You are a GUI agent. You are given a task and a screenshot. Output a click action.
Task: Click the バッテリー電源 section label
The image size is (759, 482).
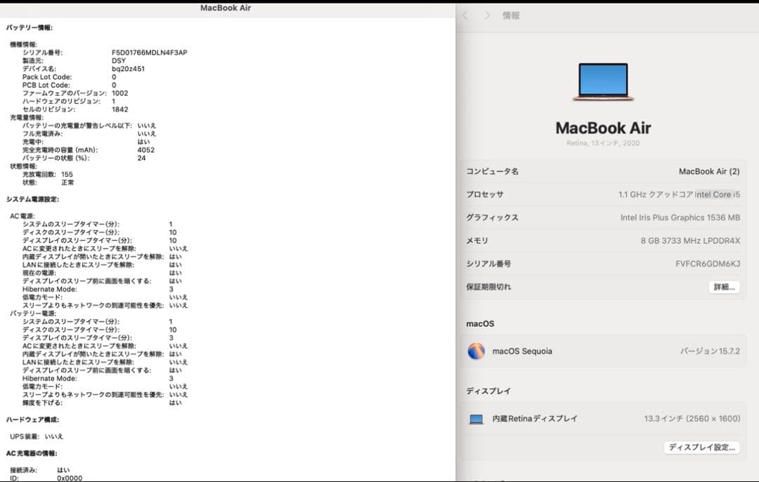(33, 313)
